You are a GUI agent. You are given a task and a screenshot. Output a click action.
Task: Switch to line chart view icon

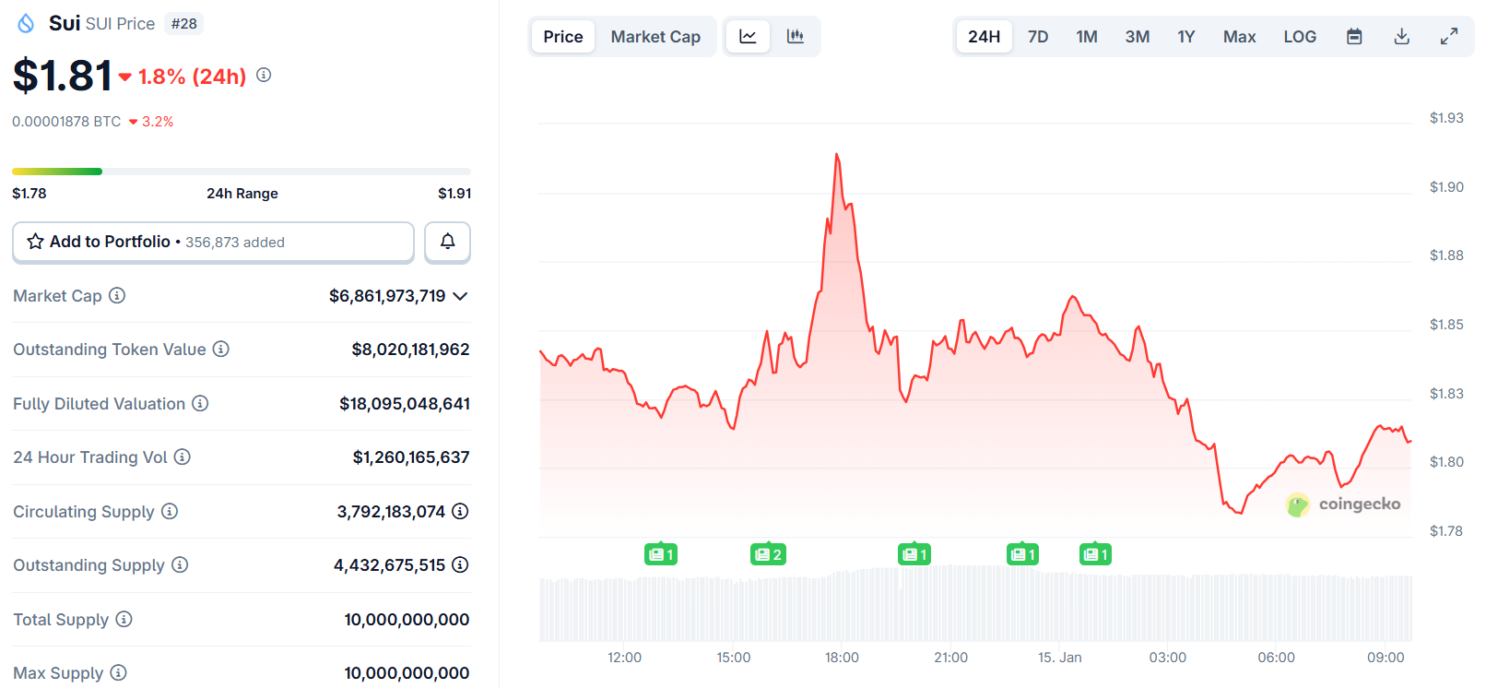point(748,37)
